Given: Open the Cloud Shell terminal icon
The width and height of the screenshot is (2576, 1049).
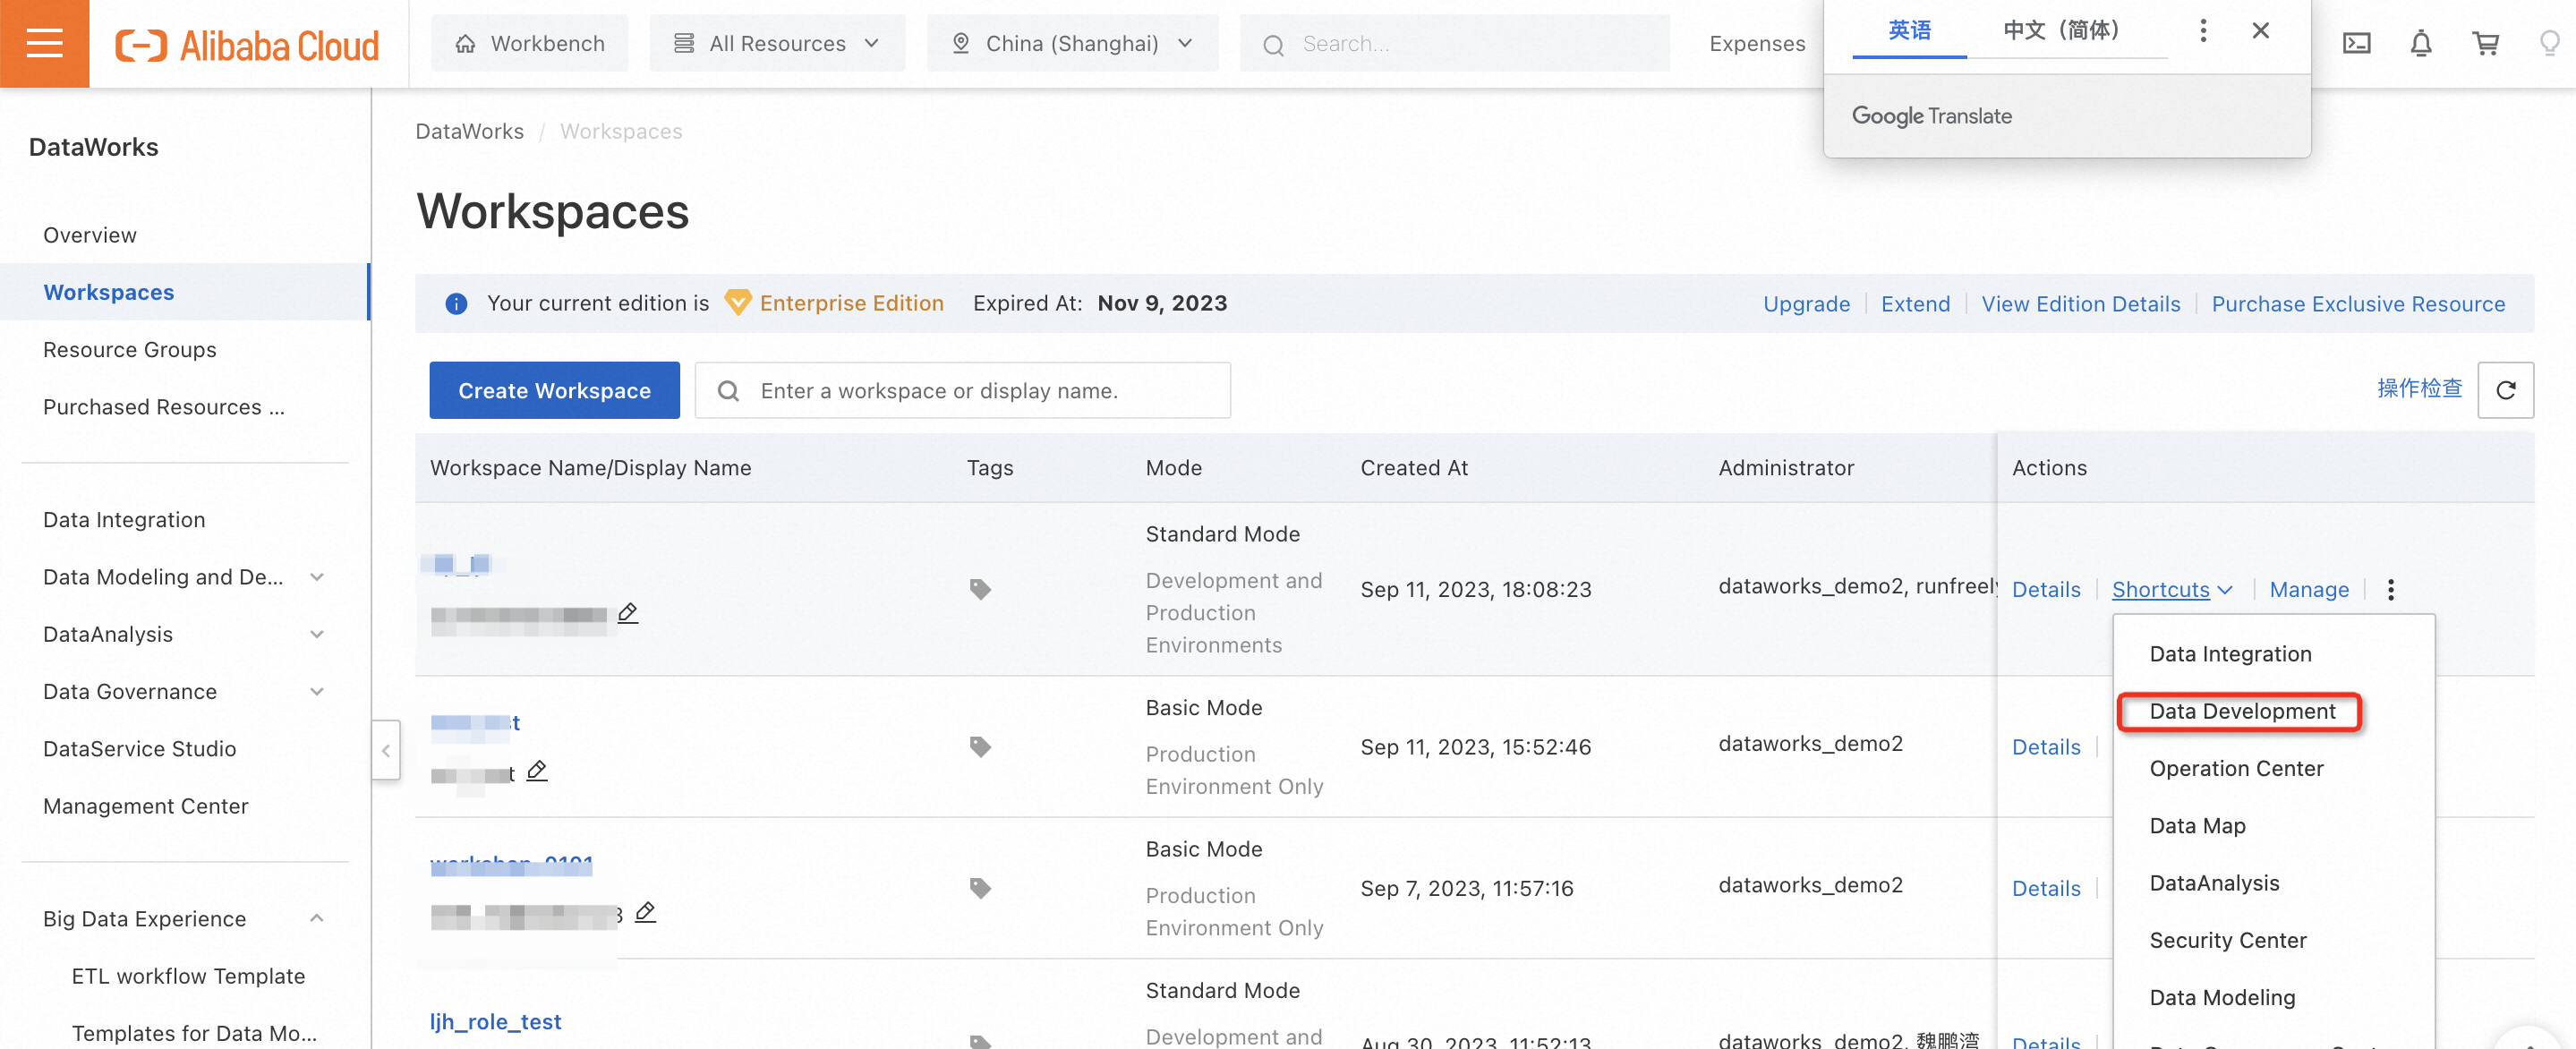Looking at the screenshot, I should click(x=2356, y=43).
